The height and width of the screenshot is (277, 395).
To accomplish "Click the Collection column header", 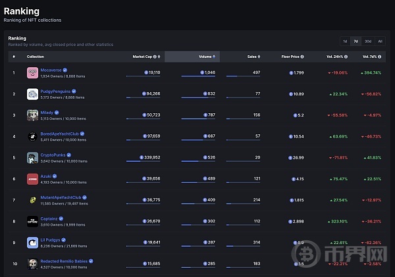I will point(36,57).
